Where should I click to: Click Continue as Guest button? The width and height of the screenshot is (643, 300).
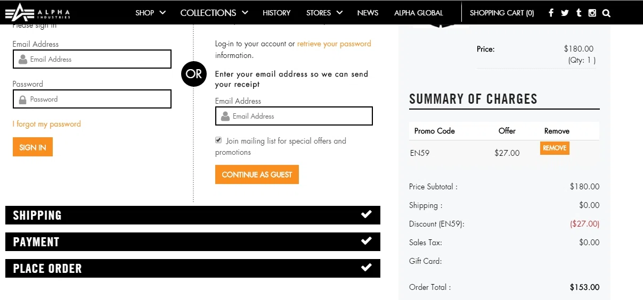[x=257, y=174]
